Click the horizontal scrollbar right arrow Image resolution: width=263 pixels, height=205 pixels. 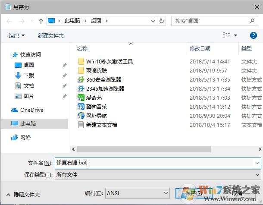point(260,149)
